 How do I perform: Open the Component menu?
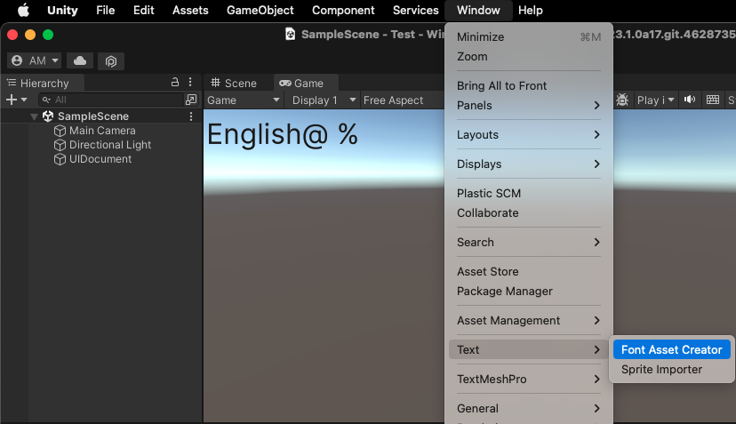pos(343,10)
